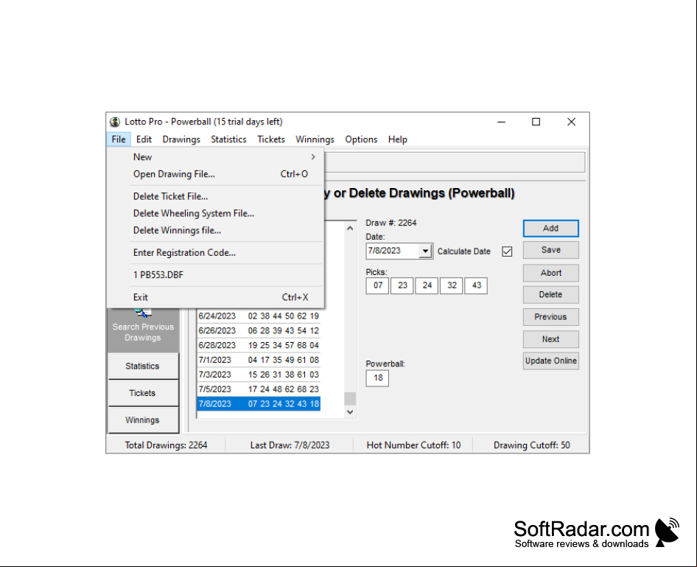
Task: Click Total Drawings: 2264 in status bar
Action: [166, 445]
